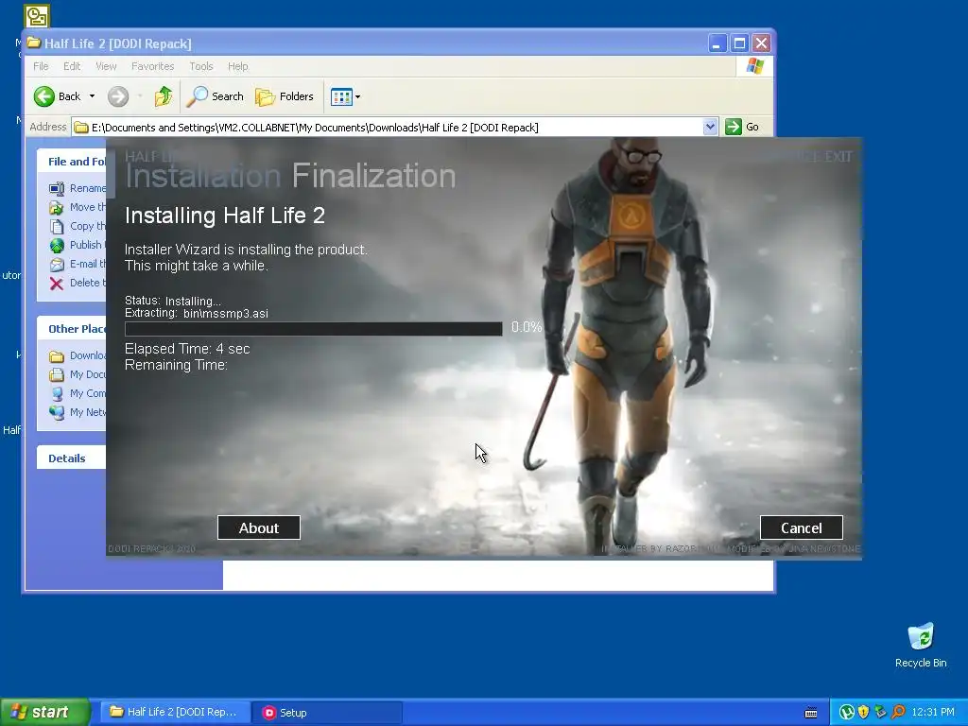Click the 'Remaining Time:' label

(176, 365)
